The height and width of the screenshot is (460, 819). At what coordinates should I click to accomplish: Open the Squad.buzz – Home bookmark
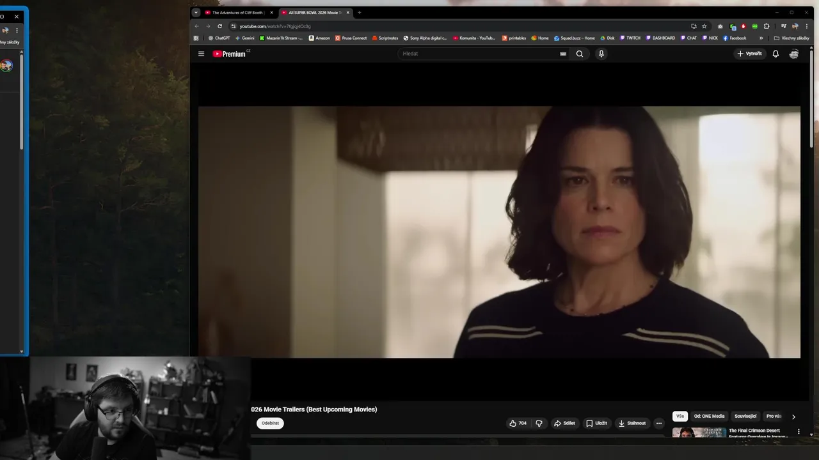coord(575,38)
